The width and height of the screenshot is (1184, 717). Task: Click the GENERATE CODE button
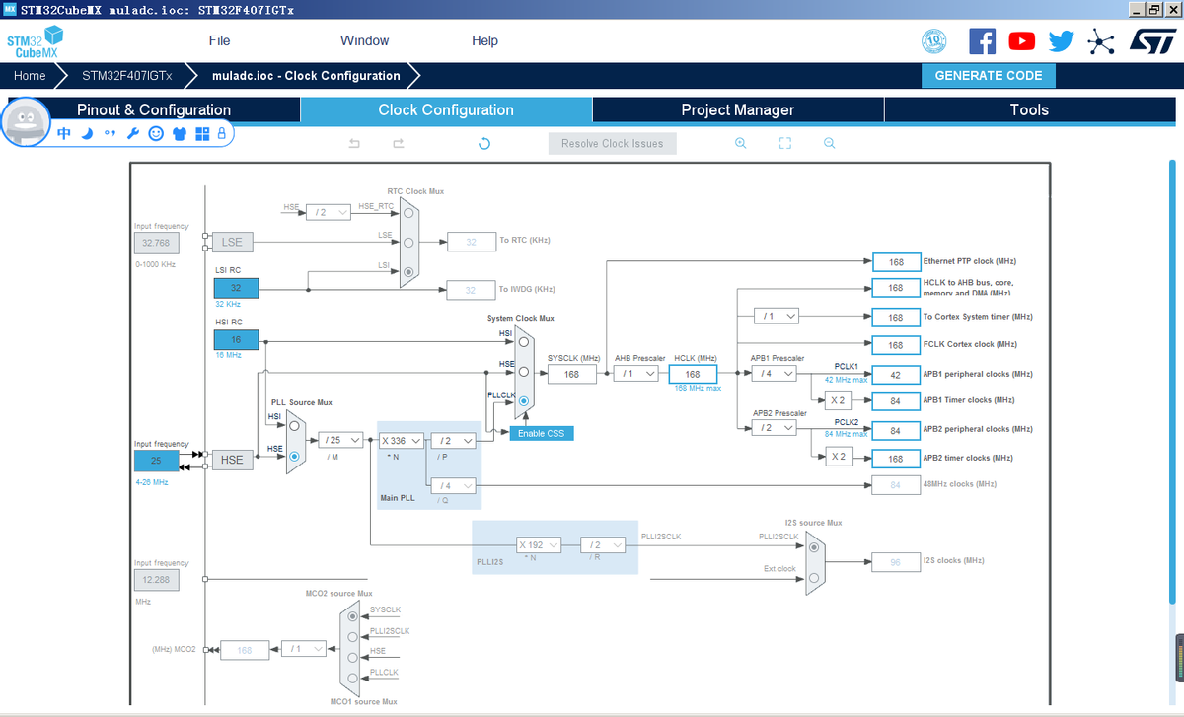click(x=989, y=75)
